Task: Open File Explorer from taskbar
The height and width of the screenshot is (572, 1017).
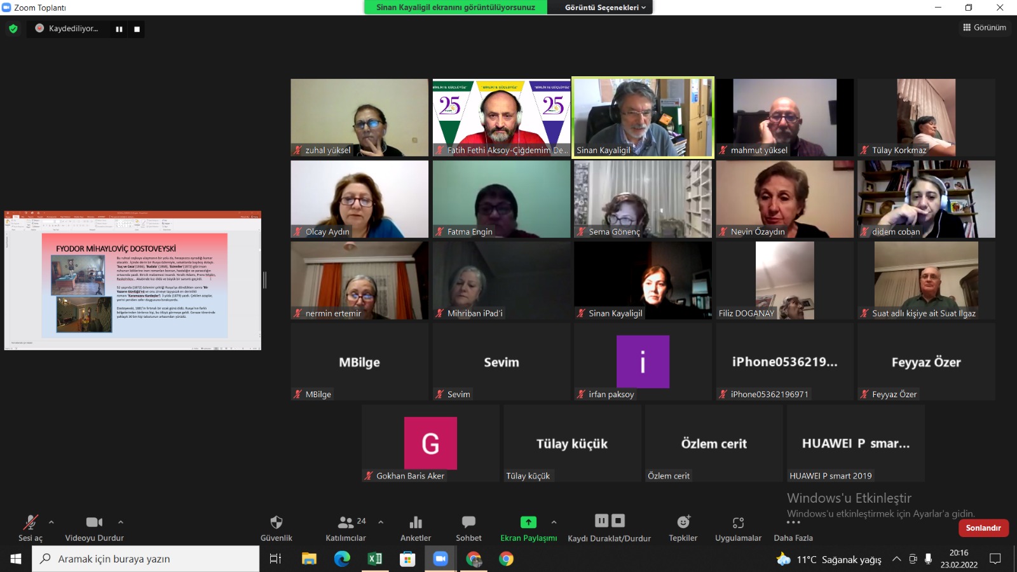Action: tap(309, 559)
